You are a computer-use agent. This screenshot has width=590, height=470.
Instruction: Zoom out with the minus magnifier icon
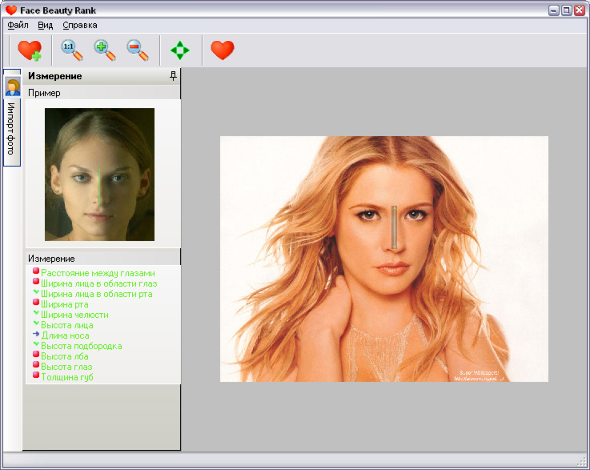[x=138, y=50]
